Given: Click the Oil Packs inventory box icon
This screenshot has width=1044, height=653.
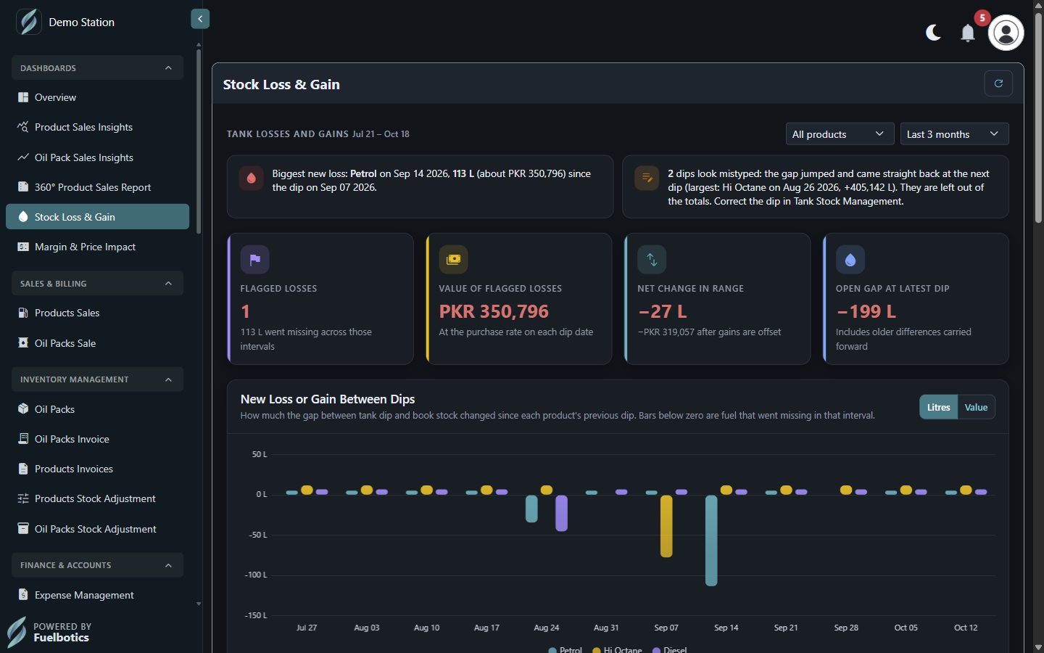Looking at the screenshot, I should click(23, 409).
